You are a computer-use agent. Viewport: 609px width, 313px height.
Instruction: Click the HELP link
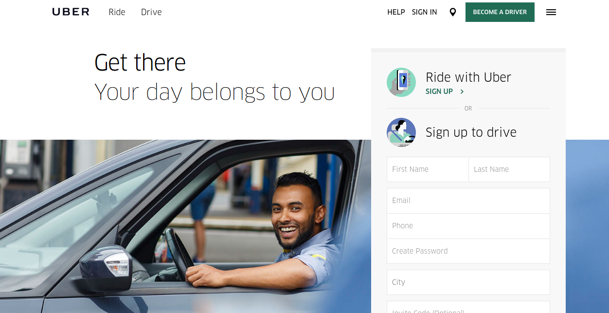pyautogui.click(x=396, y=12)
